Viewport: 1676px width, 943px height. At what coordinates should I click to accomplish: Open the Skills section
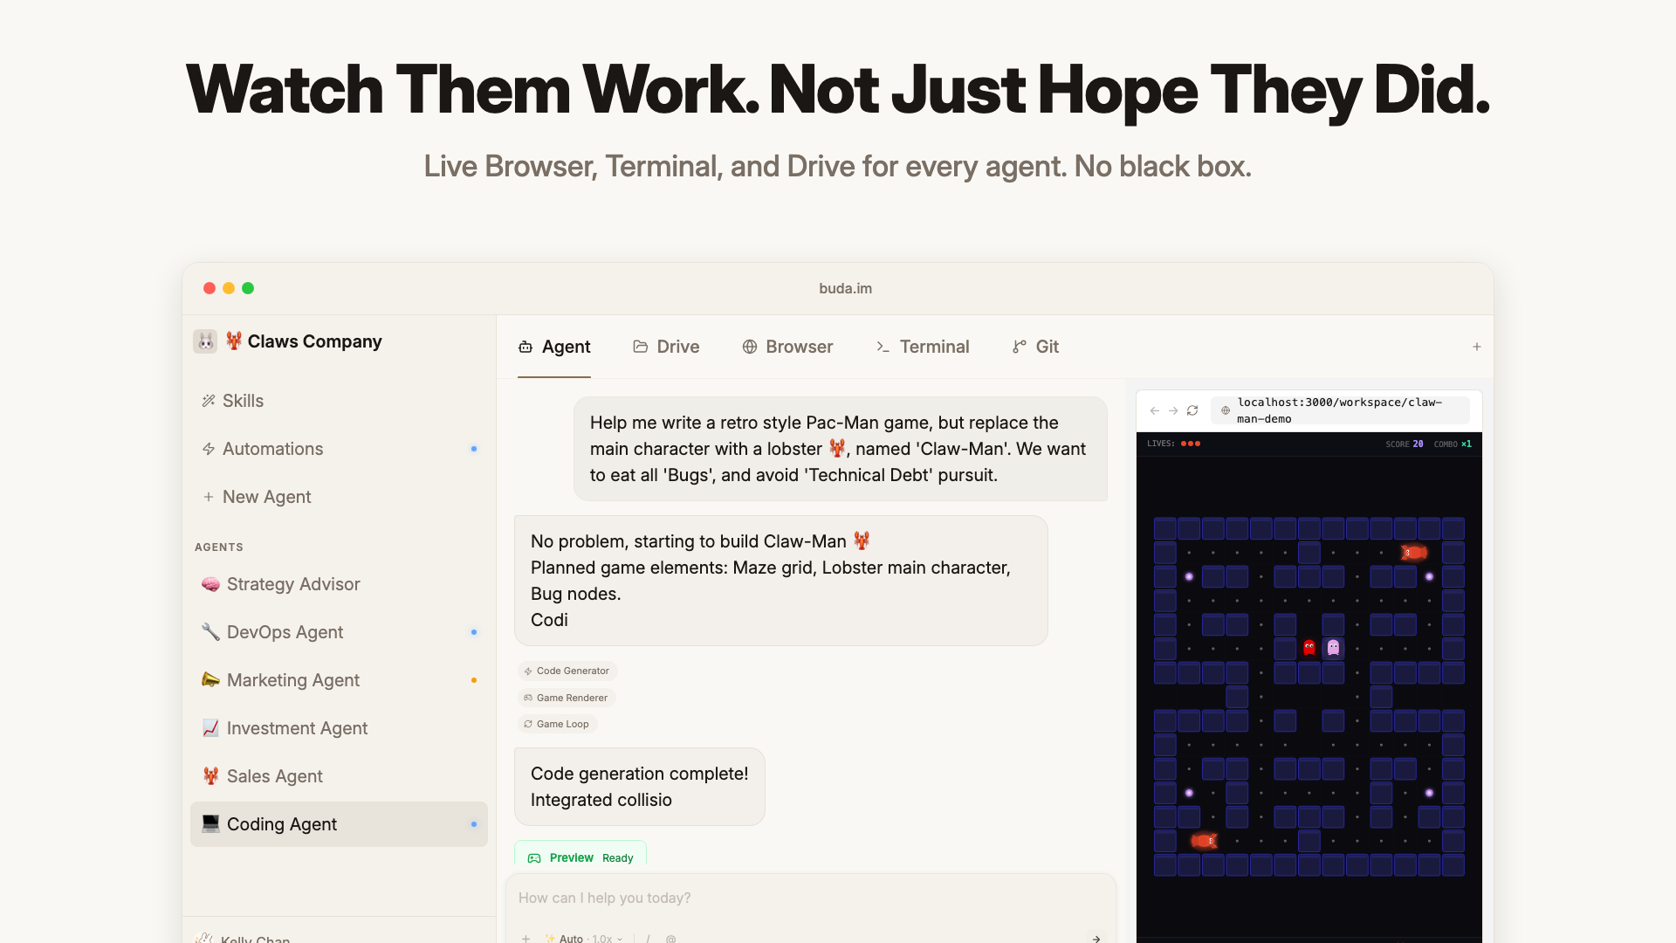tap(242, 401)
